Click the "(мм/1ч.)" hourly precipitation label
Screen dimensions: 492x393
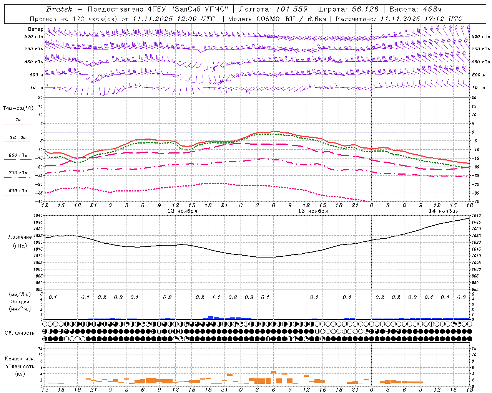point(20,309)
